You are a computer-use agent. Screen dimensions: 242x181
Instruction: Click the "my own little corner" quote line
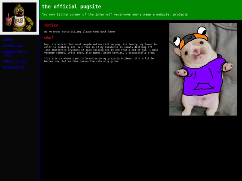pos(115,14)
